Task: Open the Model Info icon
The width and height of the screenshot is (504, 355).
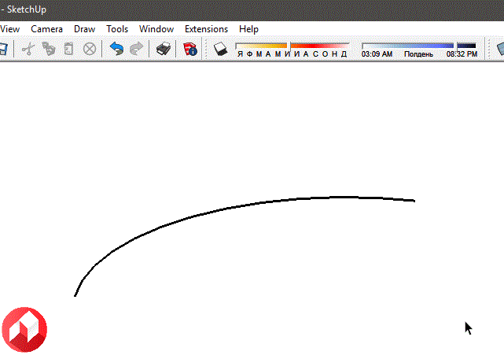Action: pyautogui.click(x=190, y=49)
